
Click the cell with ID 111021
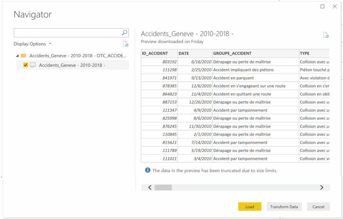(159, 159)
